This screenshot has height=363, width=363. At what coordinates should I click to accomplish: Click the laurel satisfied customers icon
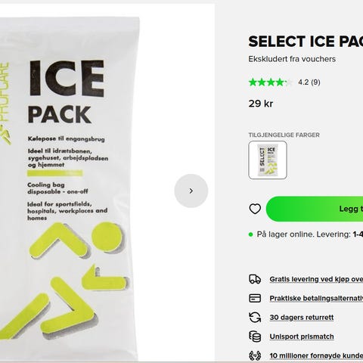click(x=255, y=355)
